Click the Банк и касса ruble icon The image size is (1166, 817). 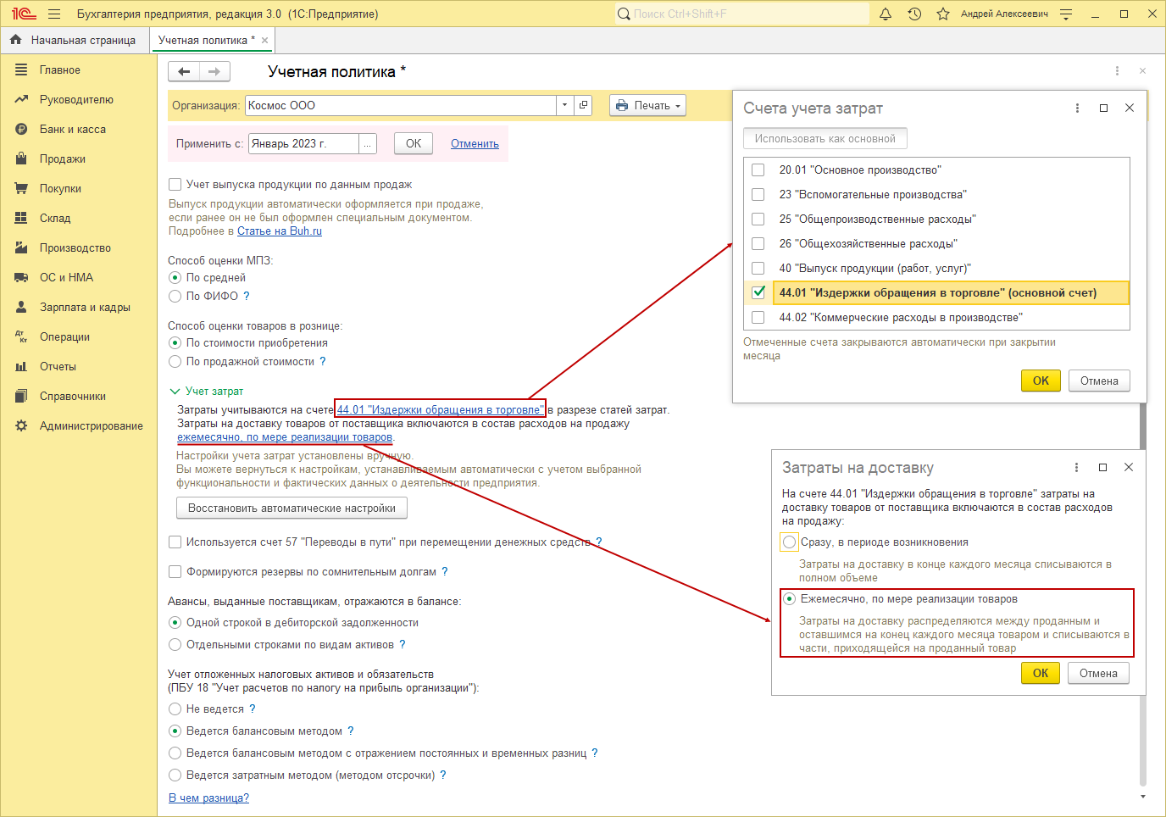click(x=21, y=129)
